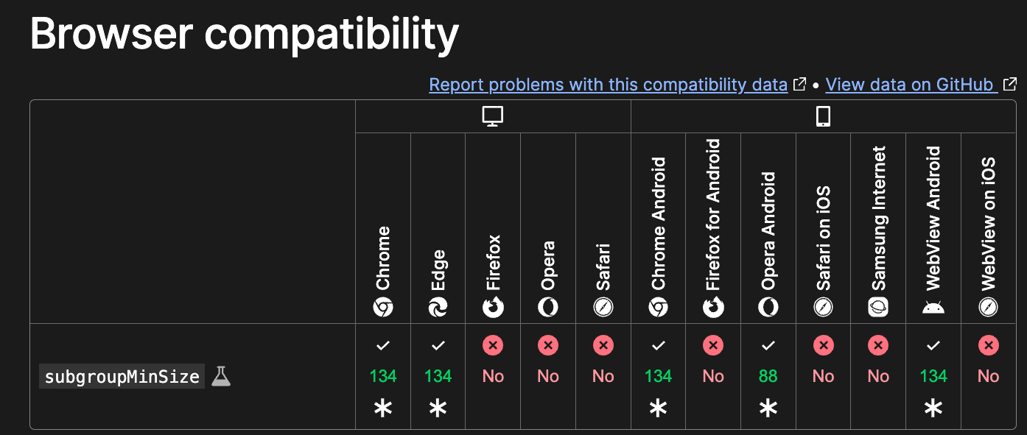Expand Edge 134 support notes asterisk
Viewport: 1027px width, 435px height.
click(438, 409)
